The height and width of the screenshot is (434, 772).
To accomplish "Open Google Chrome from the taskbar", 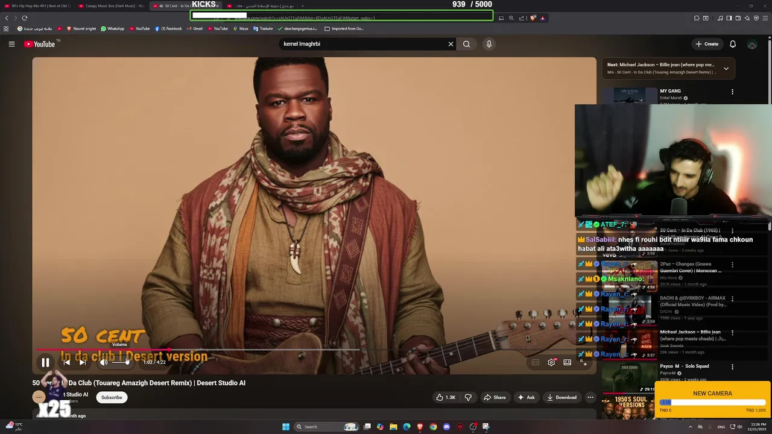I will pyautogui.click(x=433, y=427).
